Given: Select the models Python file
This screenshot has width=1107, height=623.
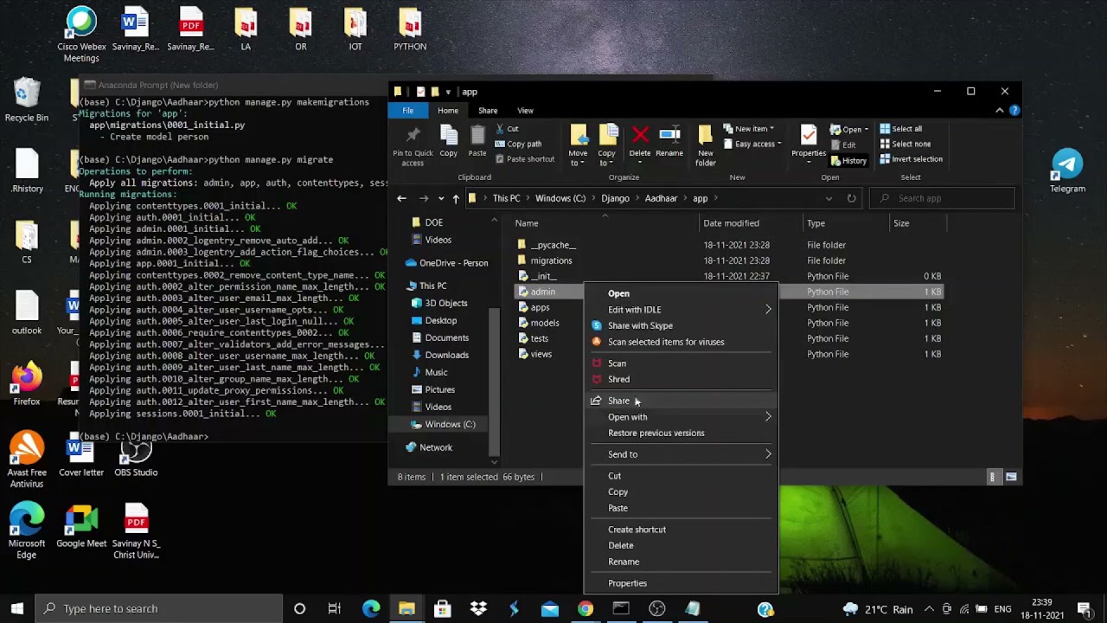Looking at the screenshot, I should pos(545,323).
